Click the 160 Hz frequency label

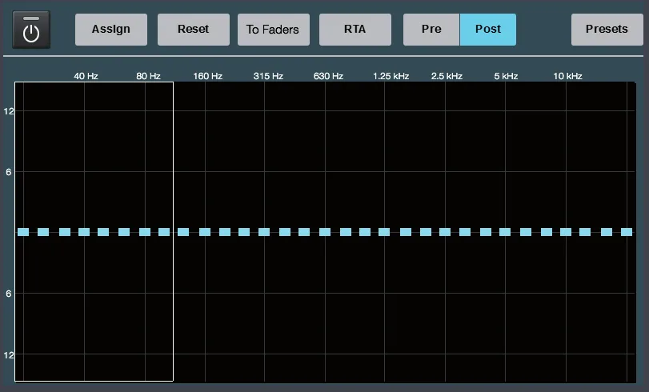[208, 76]
